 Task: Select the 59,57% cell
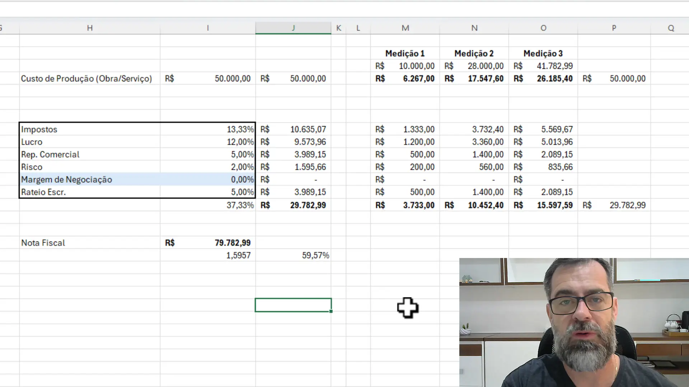pos(315,255)
